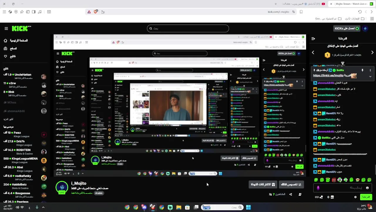Image resolution: width=376 pixels, height=212 pixels.
Task: Open Fwaz recommended channel
Action: tap(25, 135)
